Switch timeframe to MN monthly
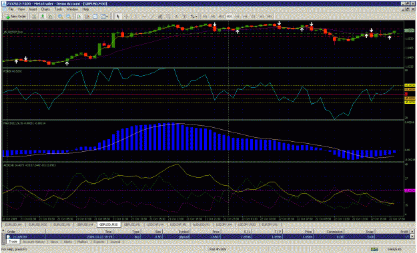Viewport: 417px width, 253px height. (x=270, y=17)
